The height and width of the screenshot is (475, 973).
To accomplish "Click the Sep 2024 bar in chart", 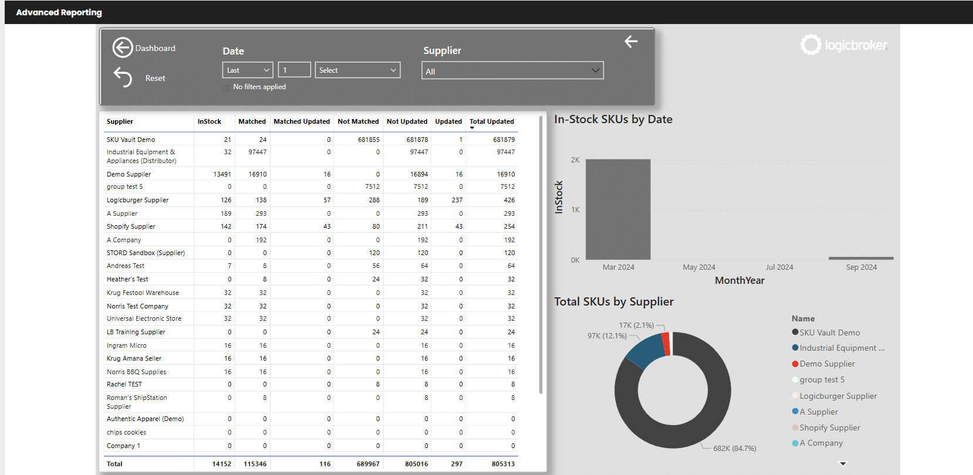I will [x=861, y=258].
